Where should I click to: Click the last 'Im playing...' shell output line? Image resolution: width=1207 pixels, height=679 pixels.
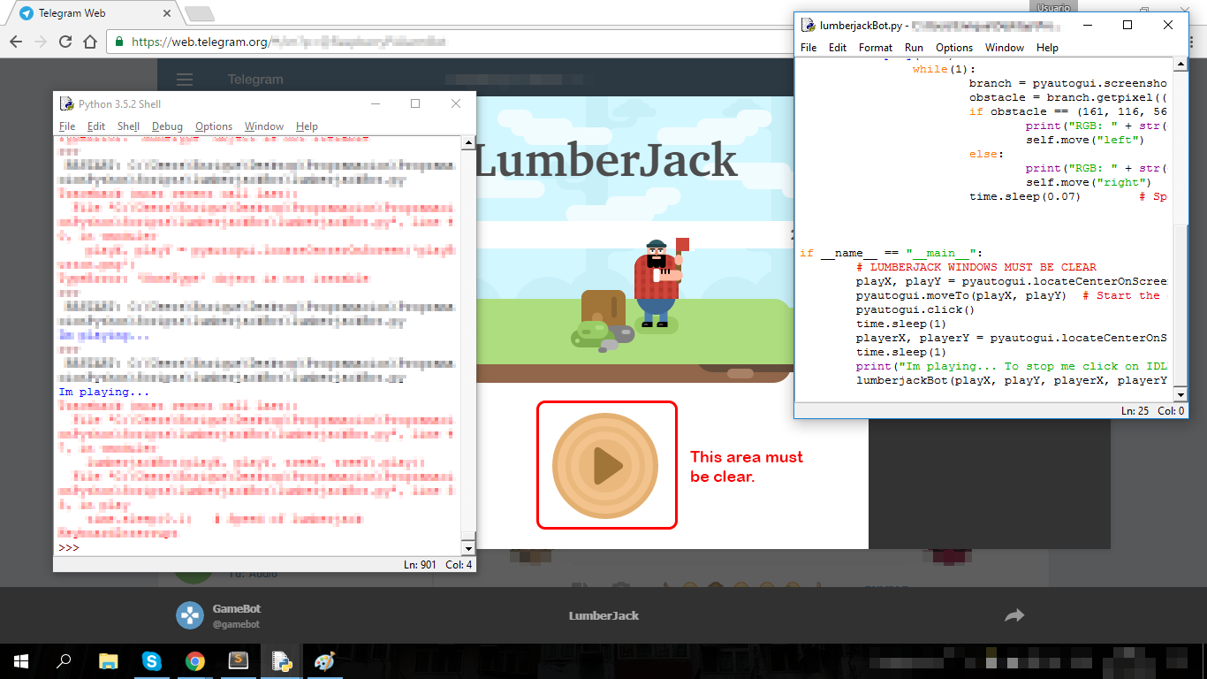[x=104, y=392]
